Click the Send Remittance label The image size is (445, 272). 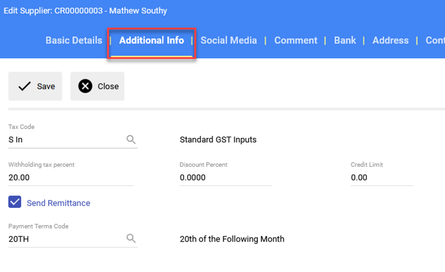(58, 203)
